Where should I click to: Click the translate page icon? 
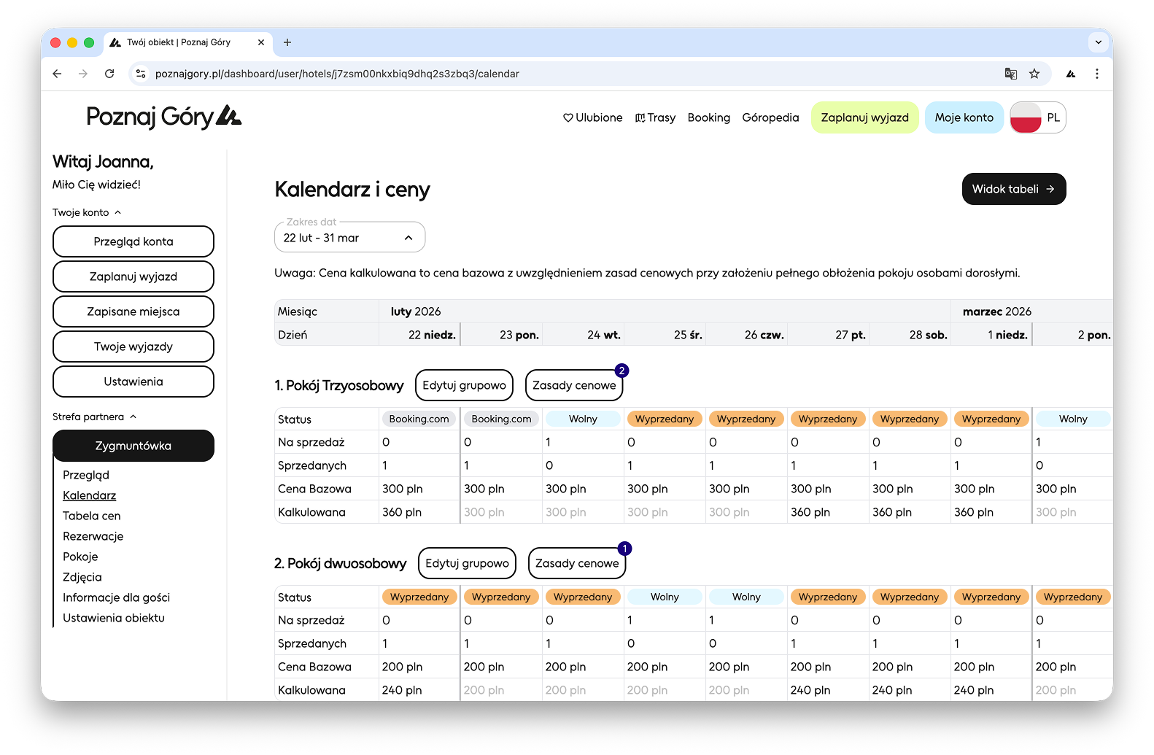[x=1011, y=74]
